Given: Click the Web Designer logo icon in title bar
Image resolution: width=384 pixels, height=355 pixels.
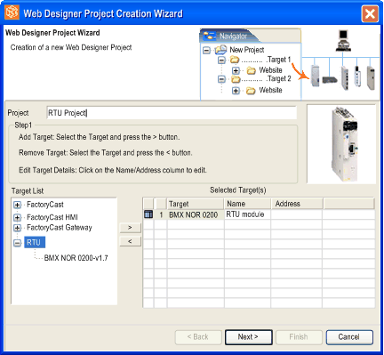Looking at the screenshot, I should [x=12, y=12].
